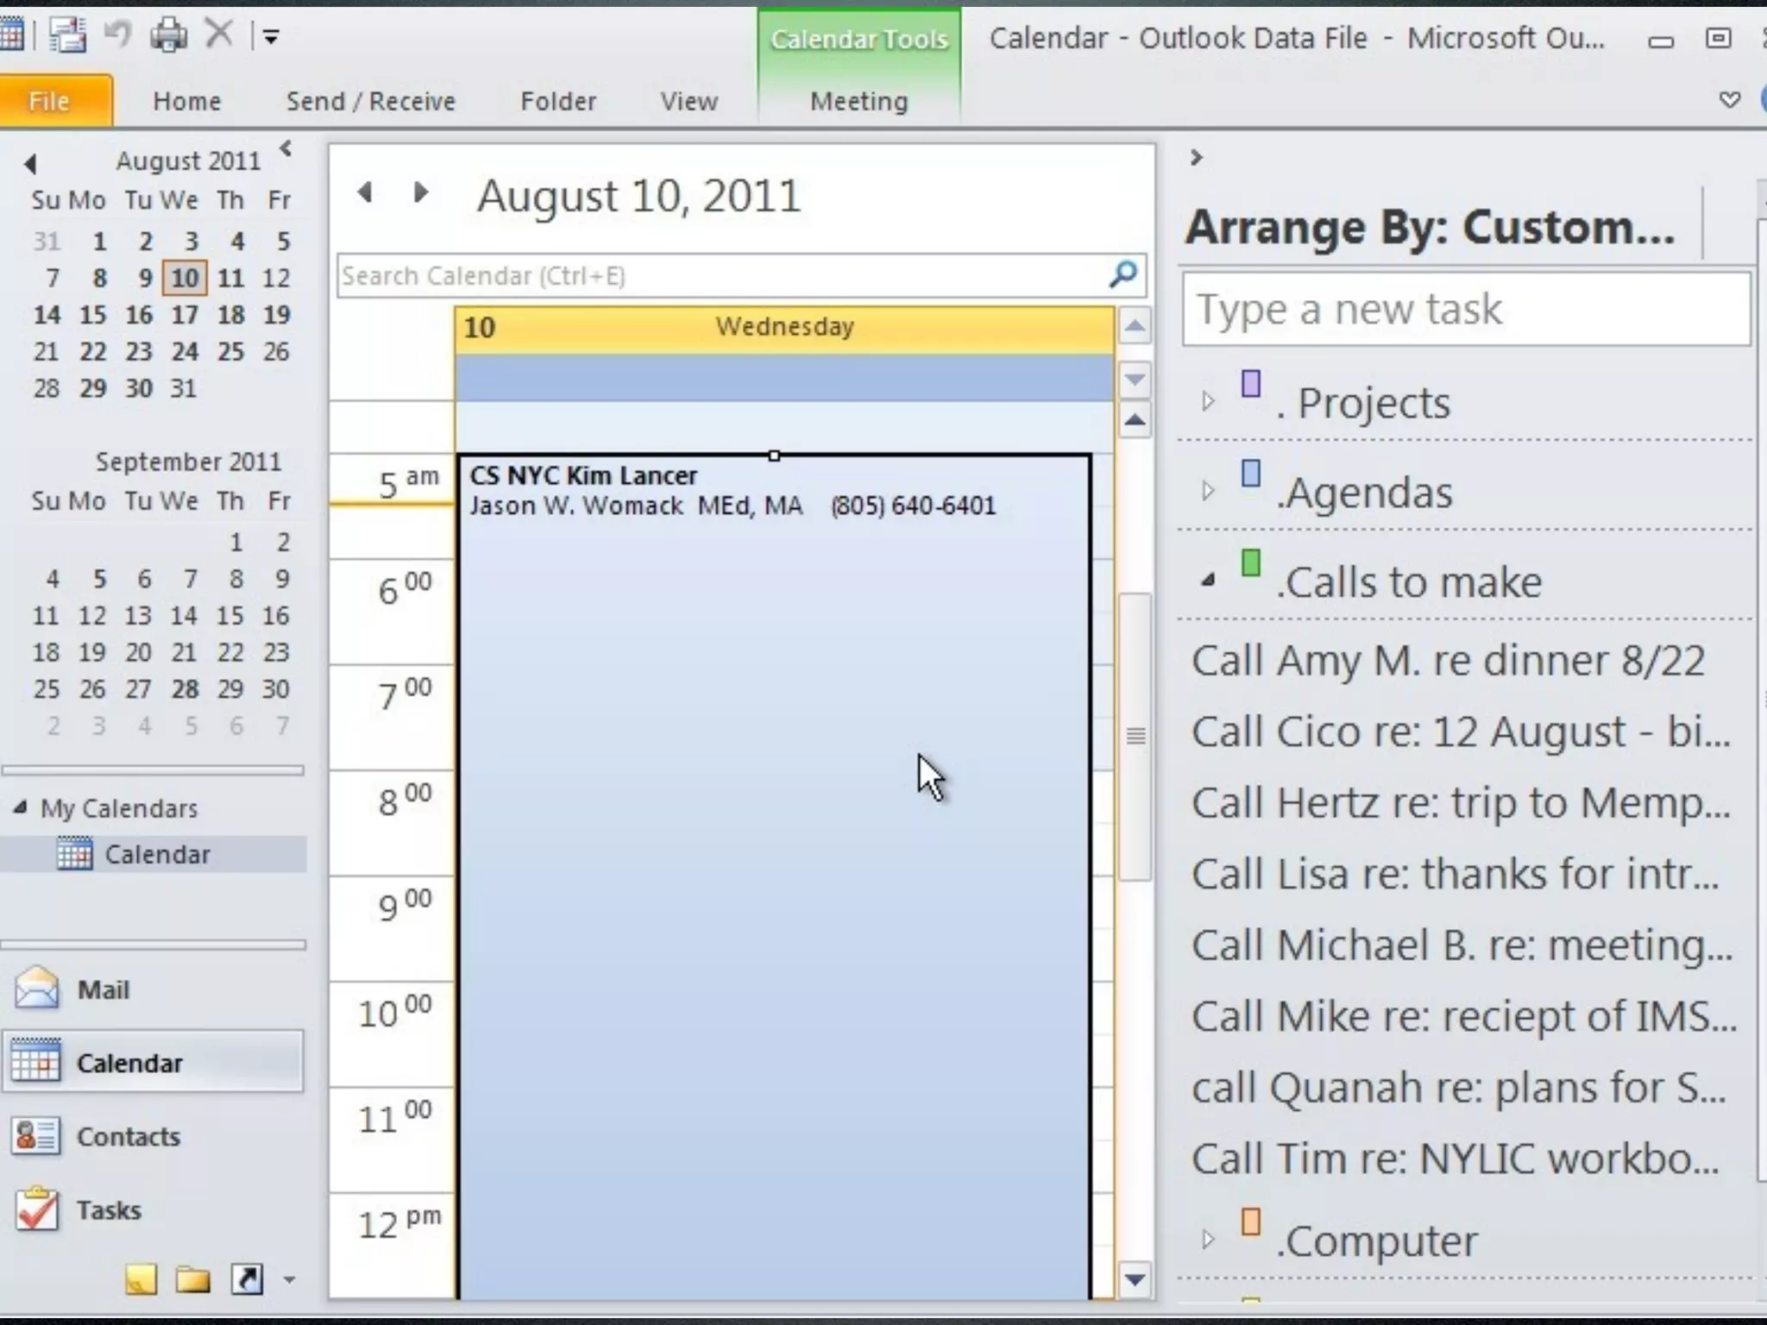
Task: Open the File tab
Action: point(49,101)
